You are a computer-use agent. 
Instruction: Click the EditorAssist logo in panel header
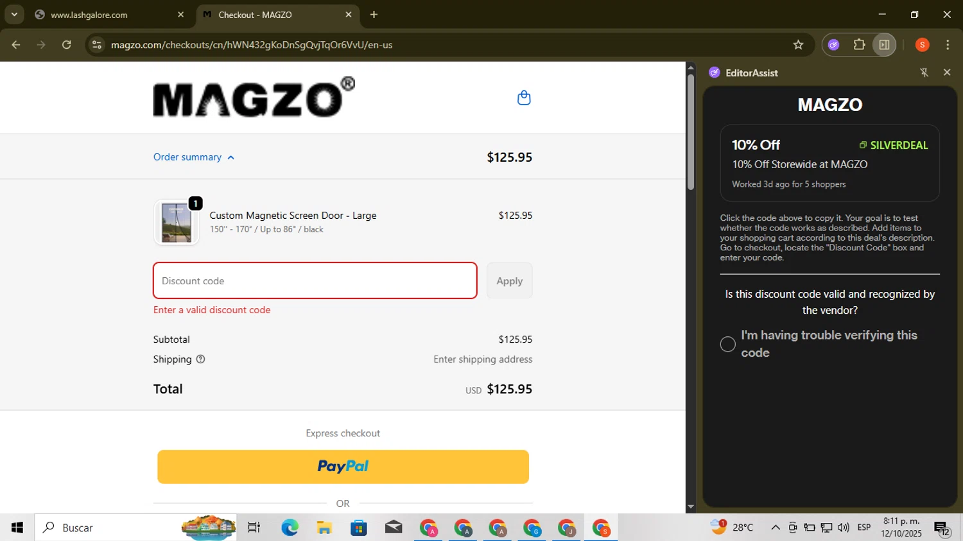tap(714, 73)
